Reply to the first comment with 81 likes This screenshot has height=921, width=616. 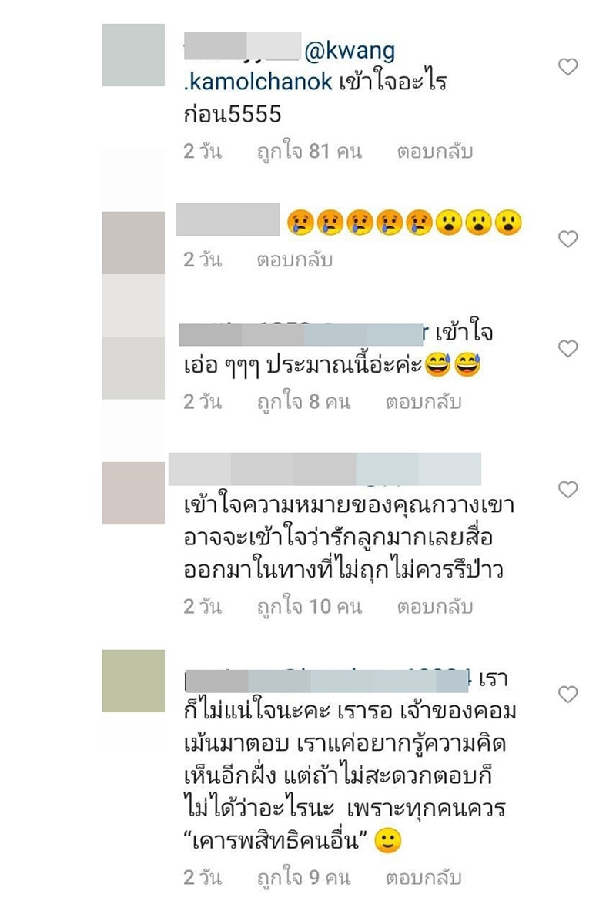[x=434, y=152]
